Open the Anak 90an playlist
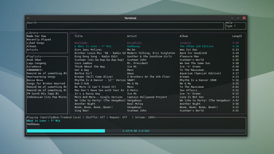Viewport: 274px width, 154px height. click(x=34, y=60)
